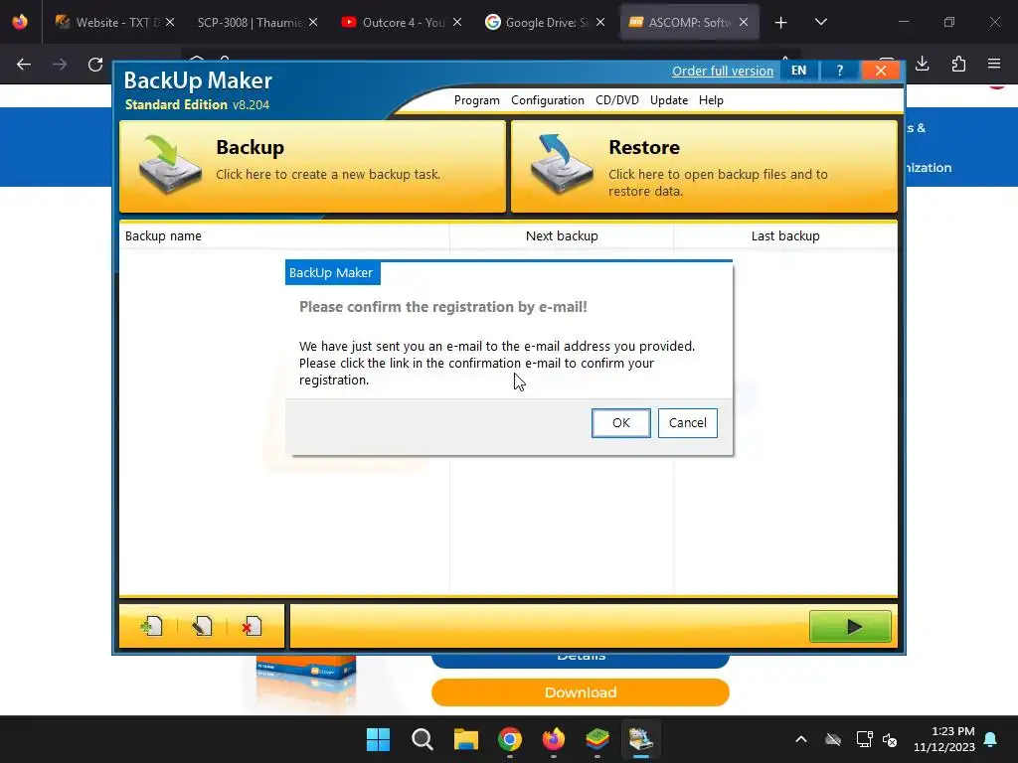The width and height of the screenshot is (1018, 763).
Task: Open the Configuration menu
Action: click(548, 100)
